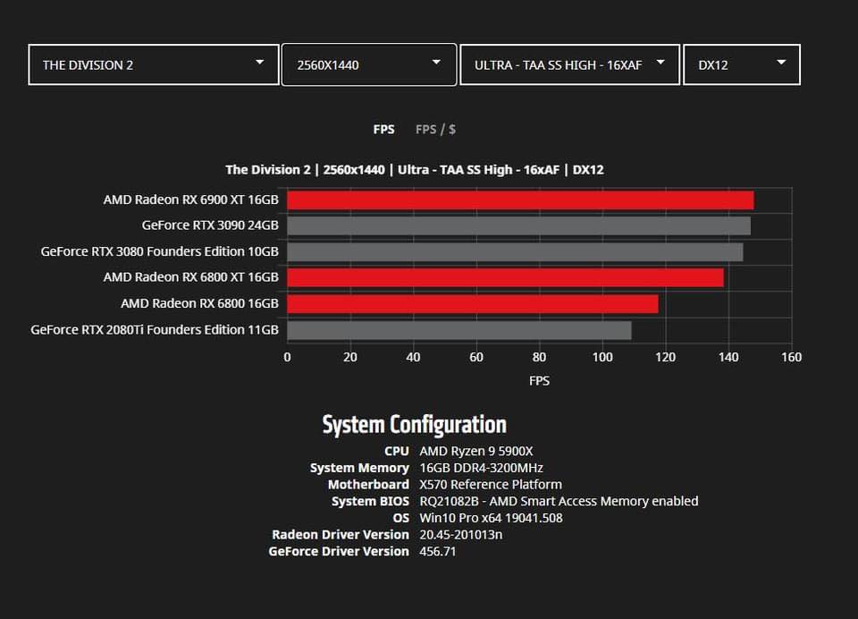Click the 'AMD Radeon RX 6900 XT 16GB' label
The image size is (858, 619).
click(x=191, y=199)
